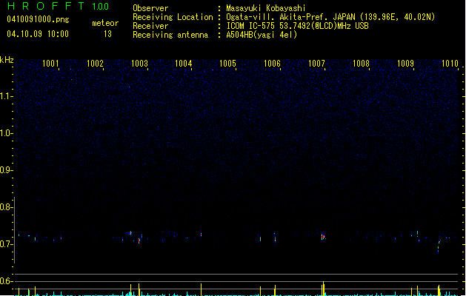Click the 0.9 frequency axis label
Screen dimensions: 466x296
tap(5, 170)
